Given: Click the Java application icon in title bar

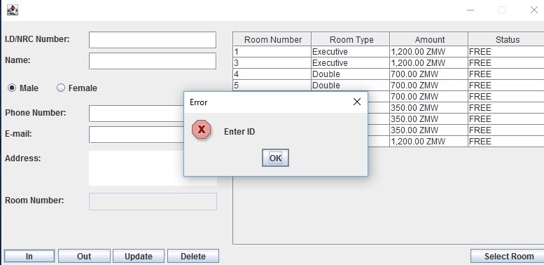Looking at the screenshot, I should click(13, 10).
